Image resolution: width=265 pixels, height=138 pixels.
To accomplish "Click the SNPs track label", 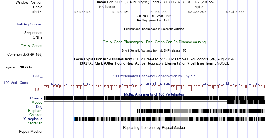I will tap(38, 37).
